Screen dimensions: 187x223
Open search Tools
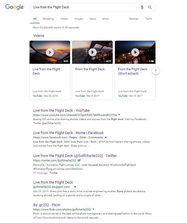click(149, 19)
